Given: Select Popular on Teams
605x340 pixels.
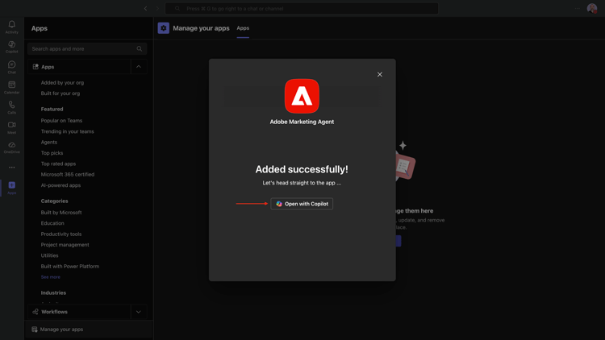Looking at the screenshot, I should [61, 121].
